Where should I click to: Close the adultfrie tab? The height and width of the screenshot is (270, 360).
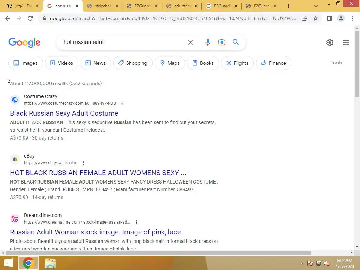click(196, 6)
